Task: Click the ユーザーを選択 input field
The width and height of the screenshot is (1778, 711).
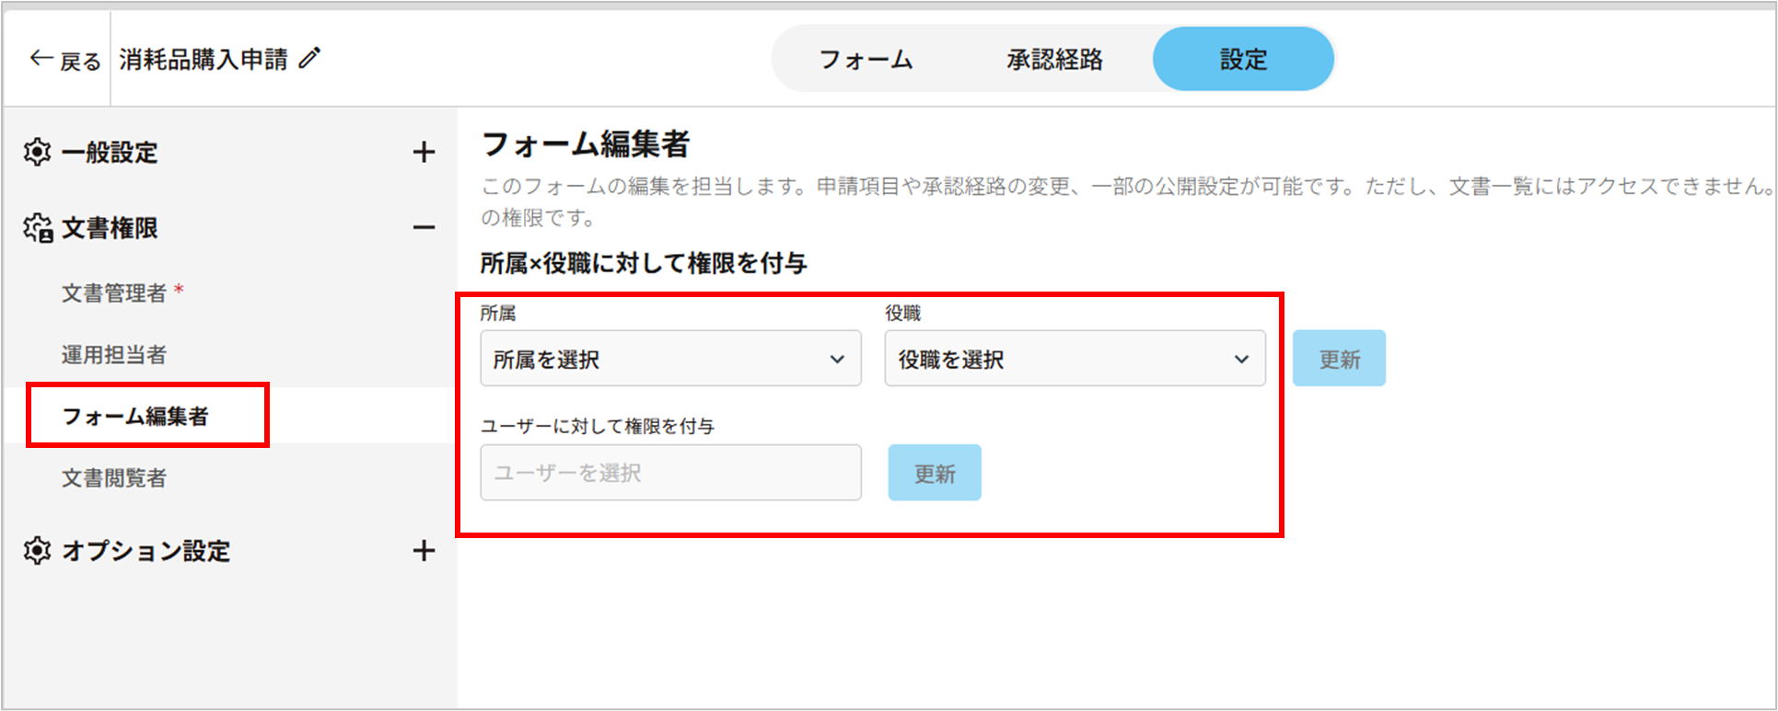Action: [670, 473]
